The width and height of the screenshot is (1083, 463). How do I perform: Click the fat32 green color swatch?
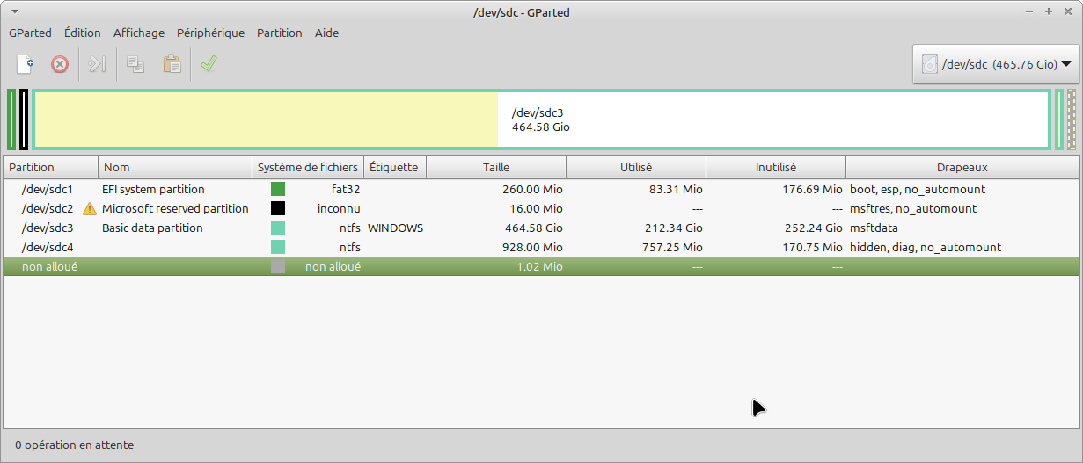[x=278, y=190]
